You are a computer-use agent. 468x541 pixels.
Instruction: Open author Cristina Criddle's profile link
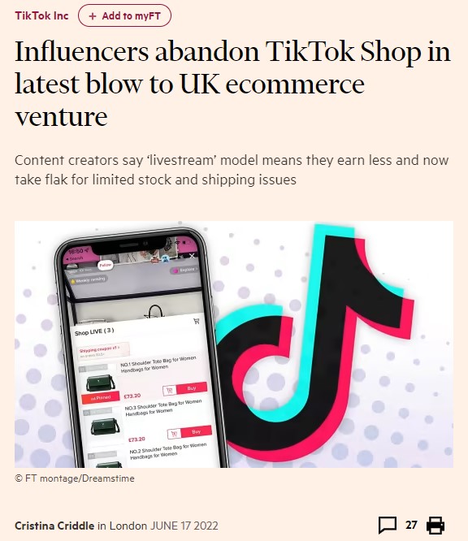pos(54,526)
